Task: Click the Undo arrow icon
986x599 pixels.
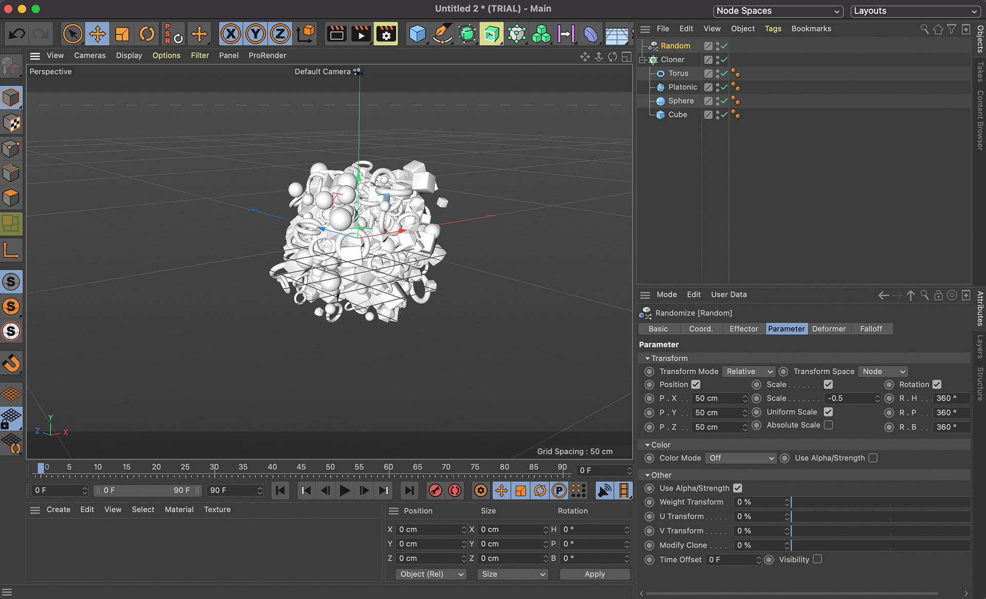Action: pyautogui.click(x=17, y=34)
